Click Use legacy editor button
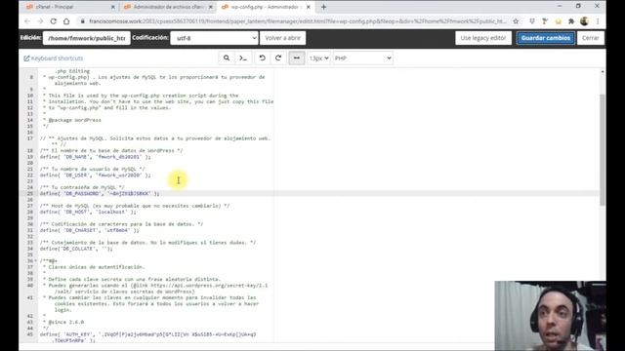 coord(483,38)
